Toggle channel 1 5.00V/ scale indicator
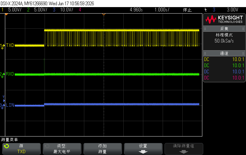The image size is (246, 155). [x=11, y=10]
